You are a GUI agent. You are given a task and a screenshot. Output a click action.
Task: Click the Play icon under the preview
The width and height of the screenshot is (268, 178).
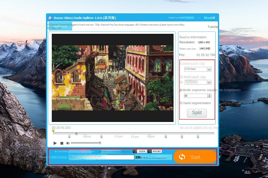[x=55, y=143]
